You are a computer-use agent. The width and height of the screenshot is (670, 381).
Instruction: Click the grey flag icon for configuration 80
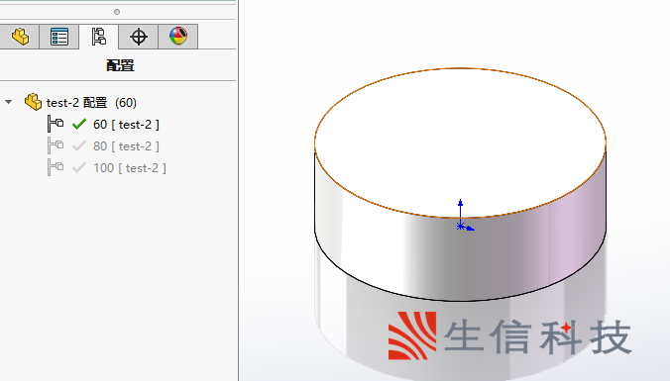[56, 145]
